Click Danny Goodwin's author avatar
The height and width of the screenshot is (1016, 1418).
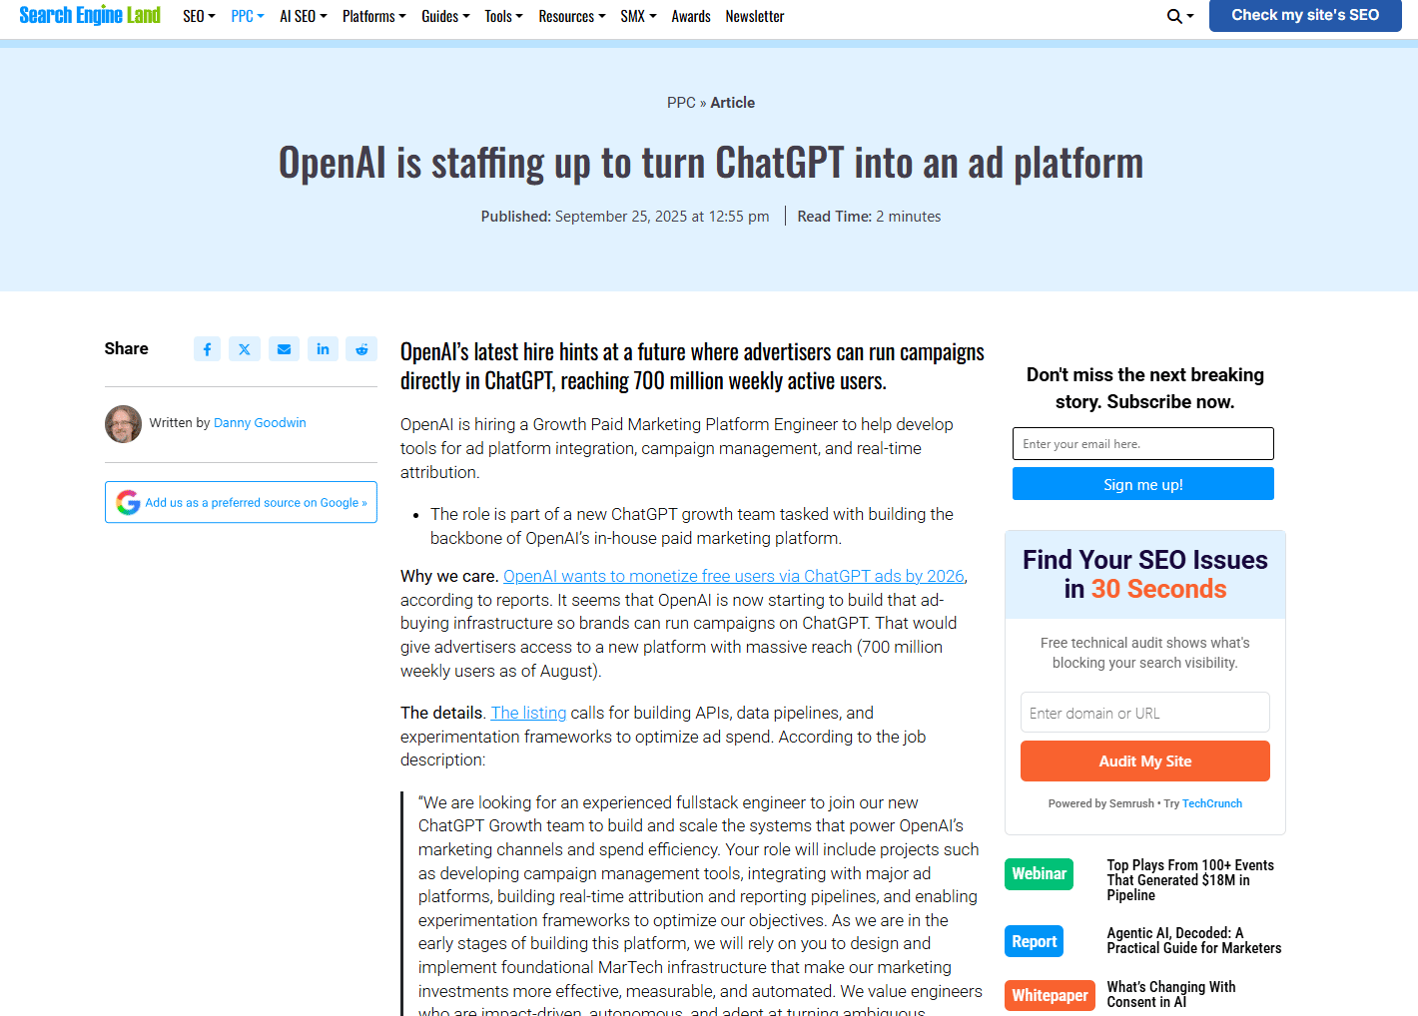pos(123,423)
